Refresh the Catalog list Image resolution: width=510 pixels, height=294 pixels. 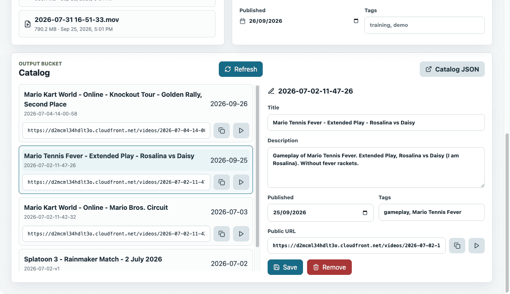point(241,69)
